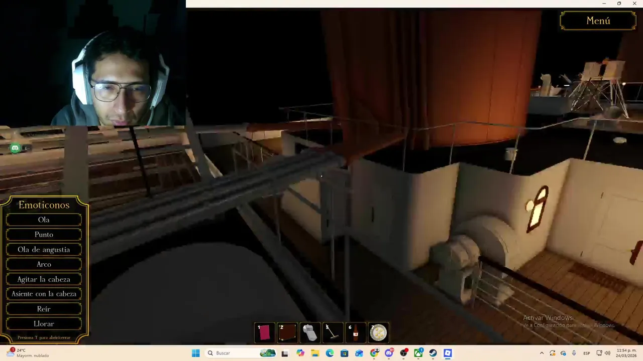Open Task View in the taskbar
The height and width of the screenshot is (361, 643).
(x=285, y=353)
